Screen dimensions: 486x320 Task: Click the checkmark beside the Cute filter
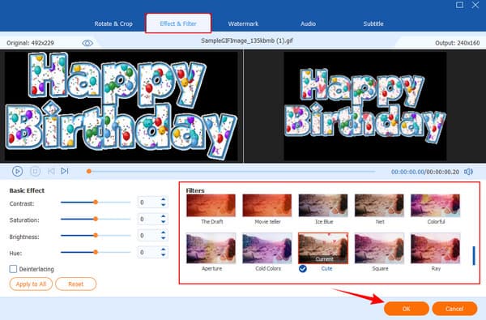point(303,268)
